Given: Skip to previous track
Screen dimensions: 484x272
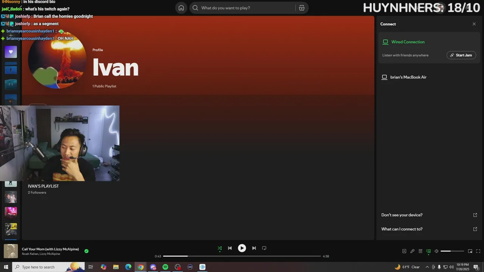Looking at the screenshot, I should pos(230,248).
